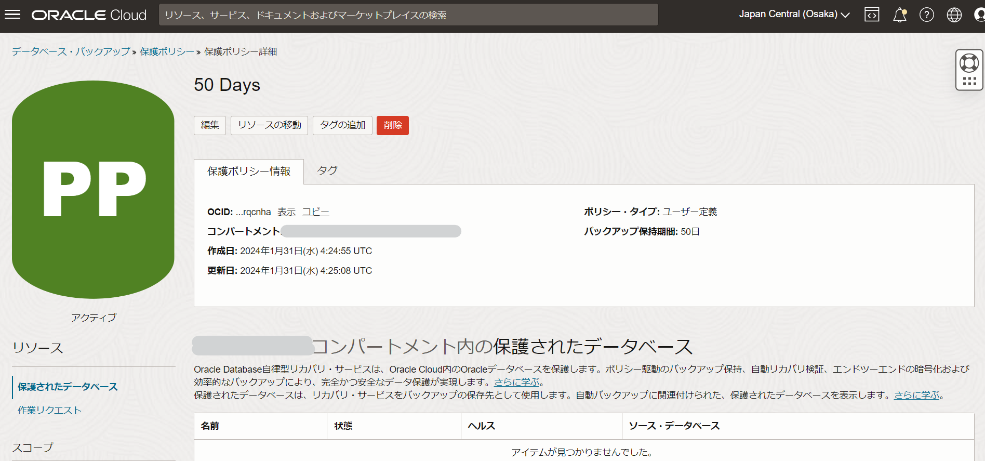Image resolution: width=985 pixels, height=461 pixels.
Task: Click the タグの追加 button
Action: (x=342, y=125)
